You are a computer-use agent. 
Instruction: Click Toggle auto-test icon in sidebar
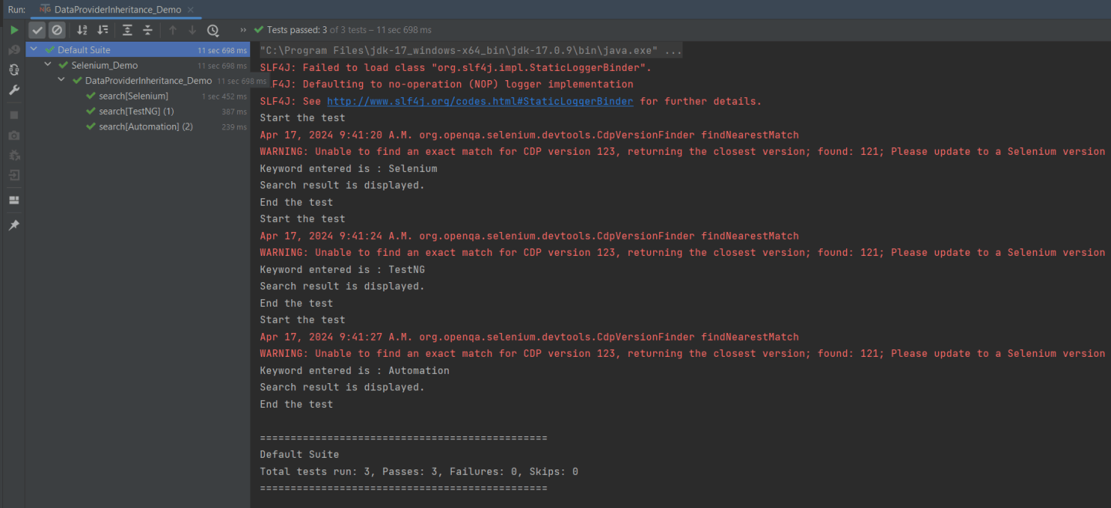pos(14,69)
